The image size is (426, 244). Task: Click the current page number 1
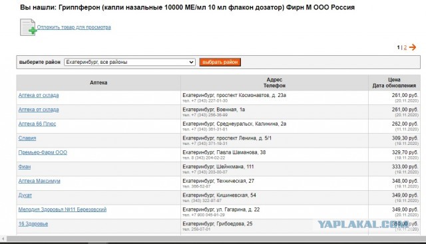tap(398, 47)
